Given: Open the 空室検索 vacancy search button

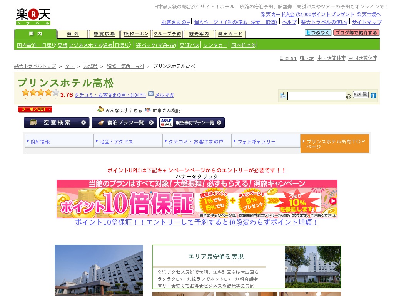Looking at the screenshot, I should [57, 123].
